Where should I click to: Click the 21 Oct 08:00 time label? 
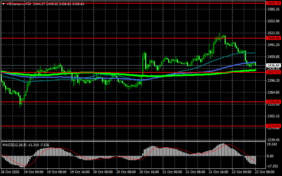195,172
